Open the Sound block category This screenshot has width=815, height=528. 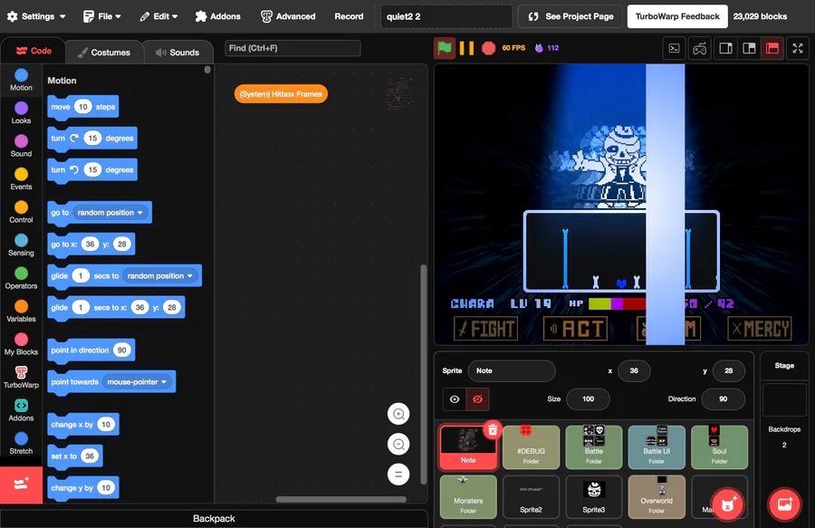coord(21,146)
